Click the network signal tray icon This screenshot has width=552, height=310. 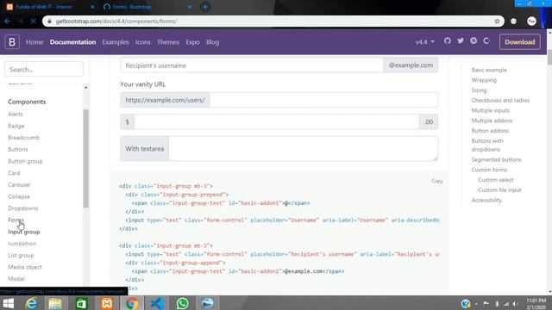[506, 304]
